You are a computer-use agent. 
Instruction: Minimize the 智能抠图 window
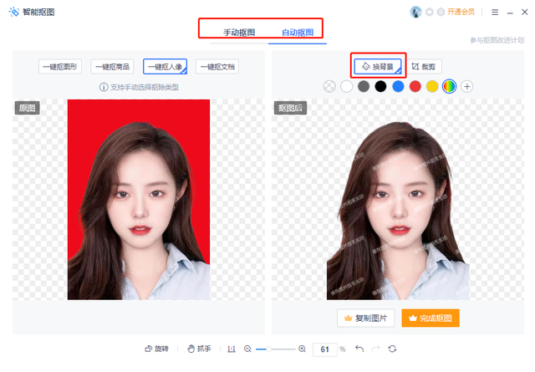(510, 13)
